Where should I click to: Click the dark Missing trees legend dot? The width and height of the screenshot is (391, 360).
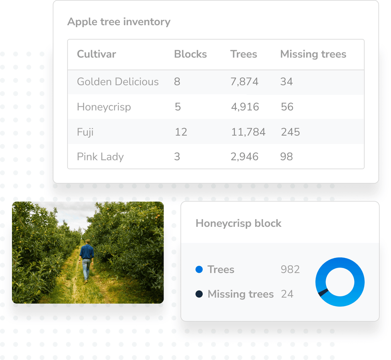(199, 294)
